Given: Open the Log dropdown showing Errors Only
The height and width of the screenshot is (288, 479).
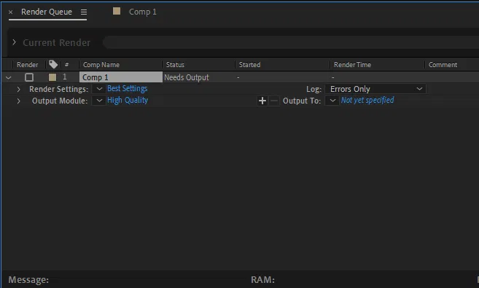Looking at the screenshot, I should (375, 89).
